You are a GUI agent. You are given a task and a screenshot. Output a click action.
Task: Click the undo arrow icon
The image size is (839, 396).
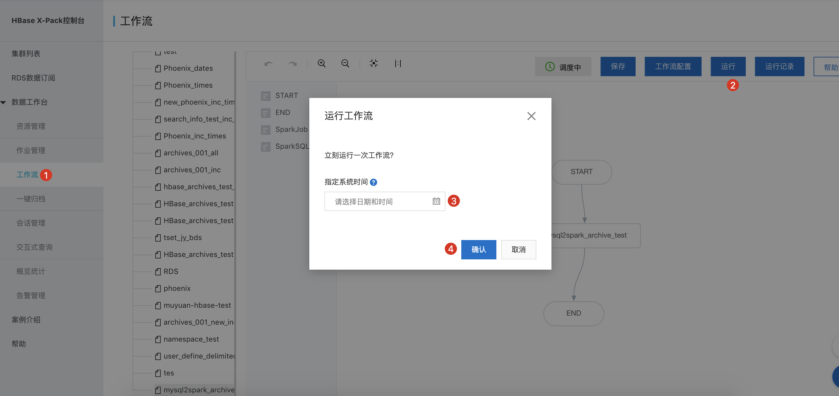268,63
